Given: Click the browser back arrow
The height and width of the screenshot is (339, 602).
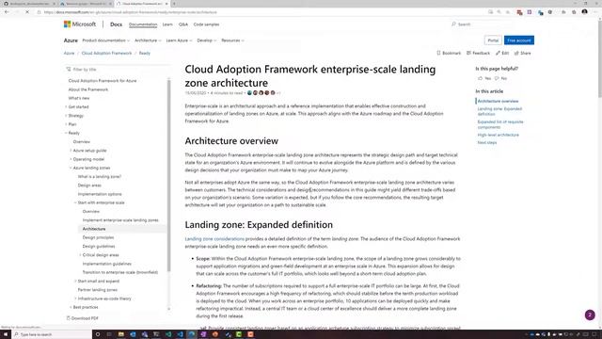Looking at the screenshot, I should tap(7, 12).
